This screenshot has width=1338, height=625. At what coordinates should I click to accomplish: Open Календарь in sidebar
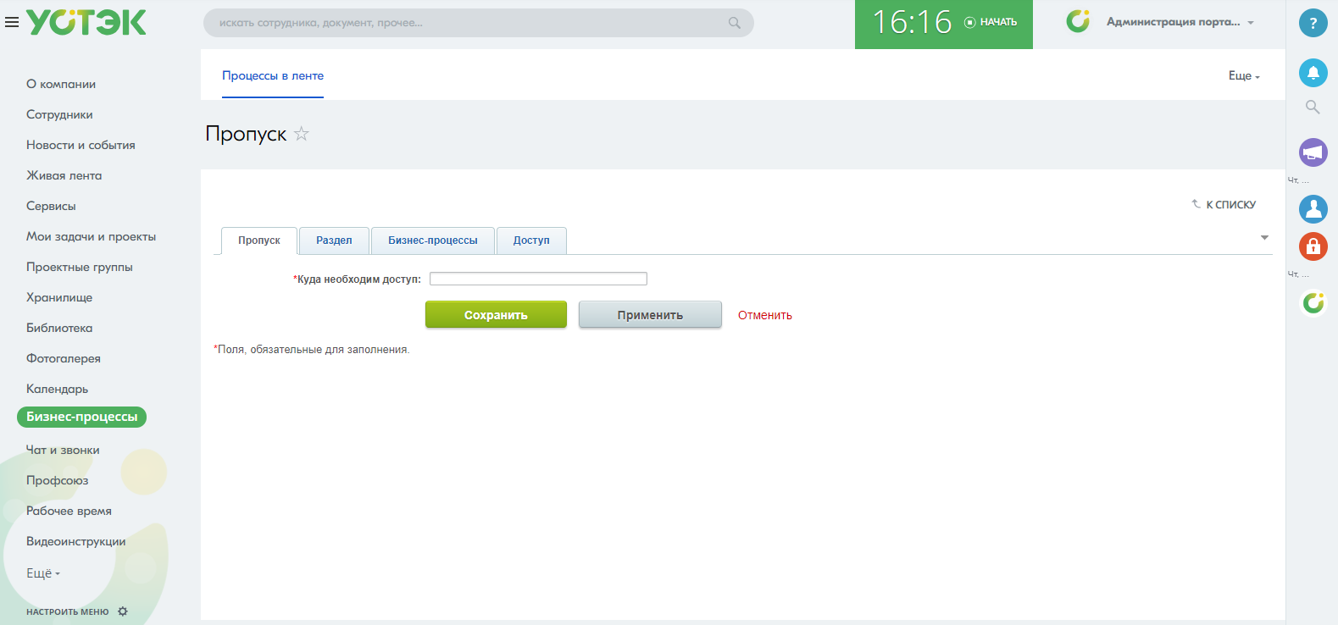[x=57, y=389]
